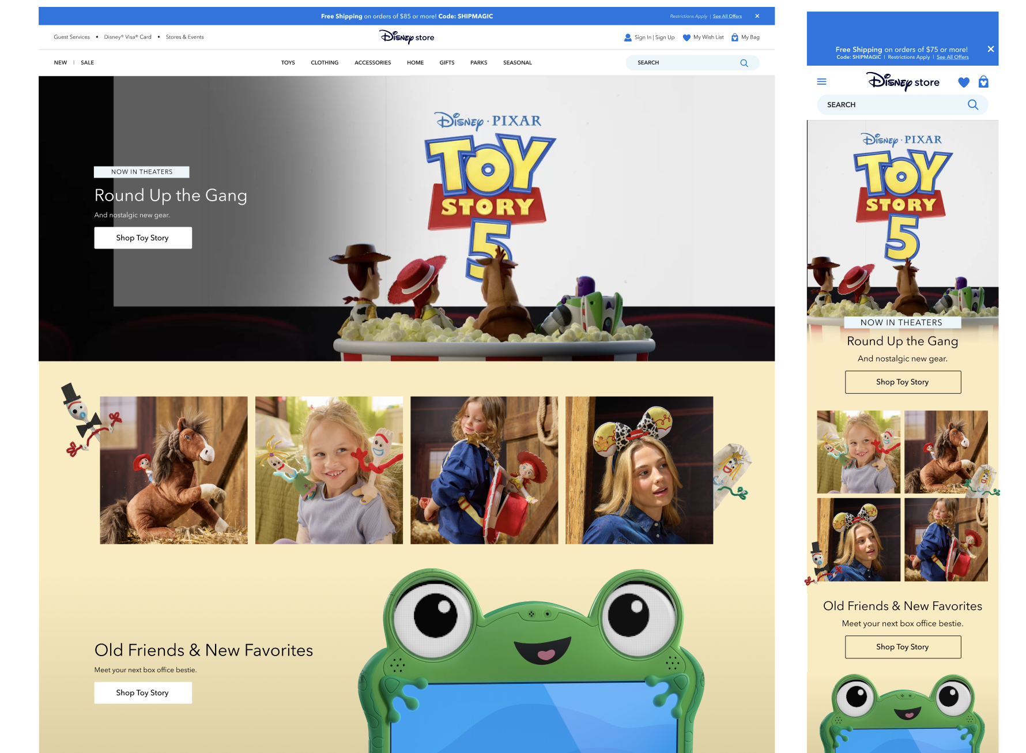Viewport: 1026px width, 753px height.
Task: Click the desktop NOW IN THEATERS label
Action: pyautogui.click(x=142, y=172)
